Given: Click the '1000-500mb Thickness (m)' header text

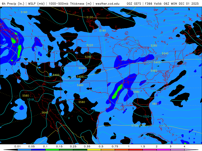Looking at the screenshot, I should tap(70, 4).
